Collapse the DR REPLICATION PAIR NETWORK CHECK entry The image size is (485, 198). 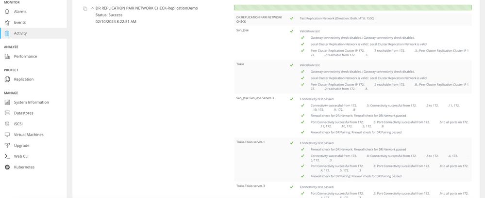[92, 8]
